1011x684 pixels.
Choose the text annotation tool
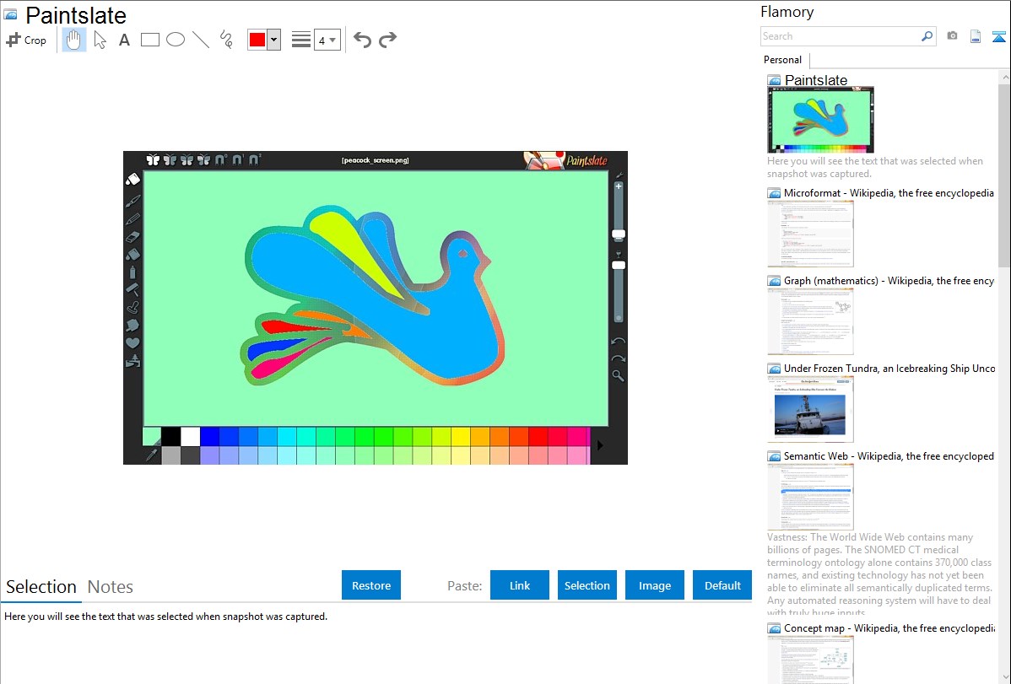(x=124, y=40)
